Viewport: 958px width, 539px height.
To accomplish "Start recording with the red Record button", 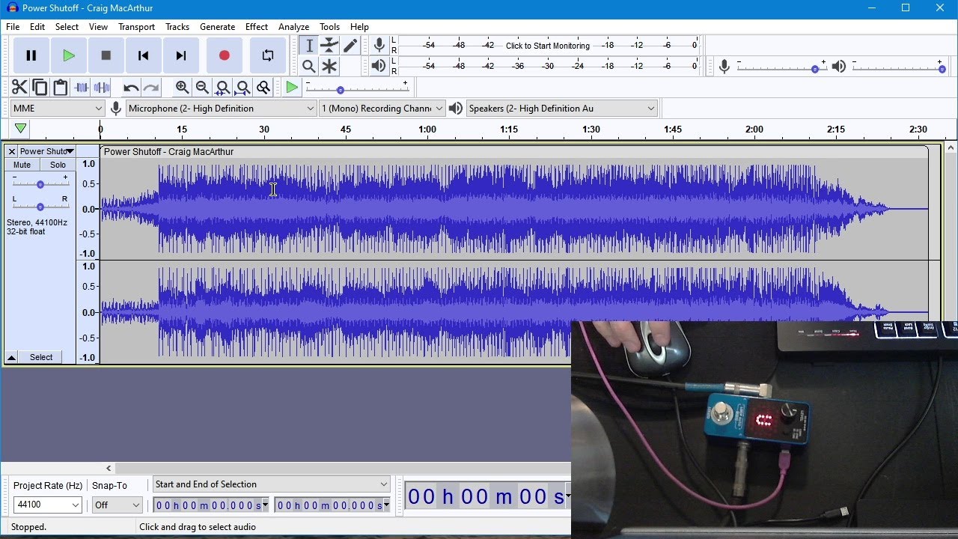I will (224, 55).
